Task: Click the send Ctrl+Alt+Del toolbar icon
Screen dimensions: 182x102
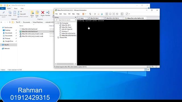Action: [x=90, y=14]
